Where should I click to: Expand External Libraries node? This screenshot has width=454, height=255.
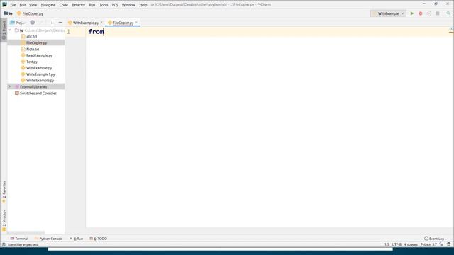click(9, 86)
